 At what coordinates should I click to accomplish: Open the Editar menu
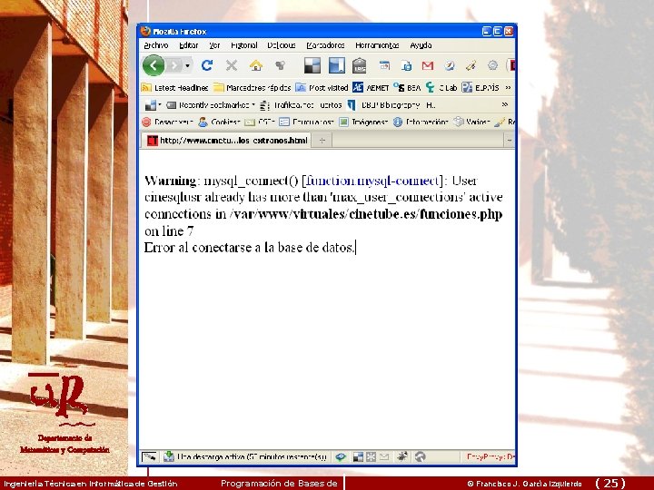[x=189, y=45]
